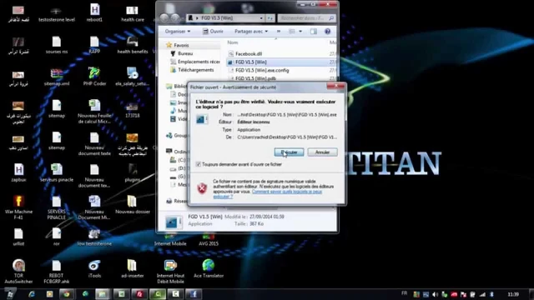534x300 pixels.
Task: Click the serveurs pinacle desktop icon
Action: tap(57, 172)
